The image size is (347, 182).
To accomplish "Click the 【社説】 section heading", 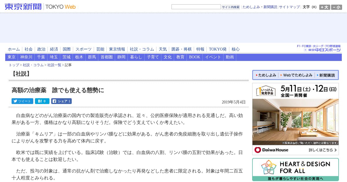I will [x=21, y=74].
